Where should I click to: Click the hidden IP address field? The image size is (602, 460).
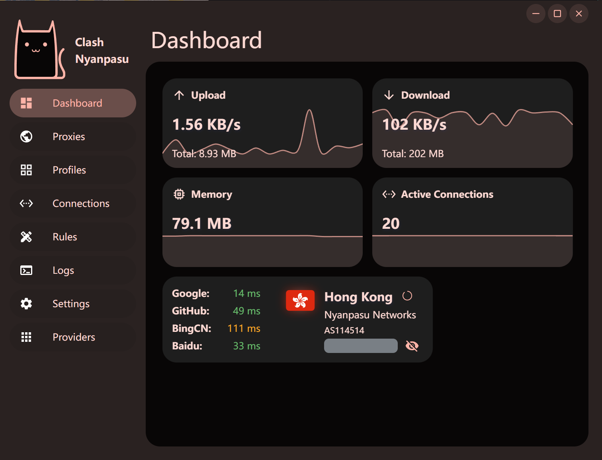361,346
